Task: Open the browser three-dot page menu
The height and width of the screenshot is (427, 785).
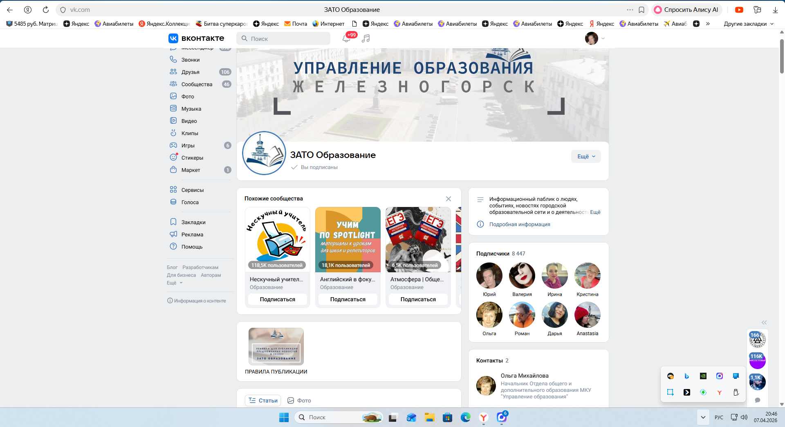Action: [x=630, y=10]
